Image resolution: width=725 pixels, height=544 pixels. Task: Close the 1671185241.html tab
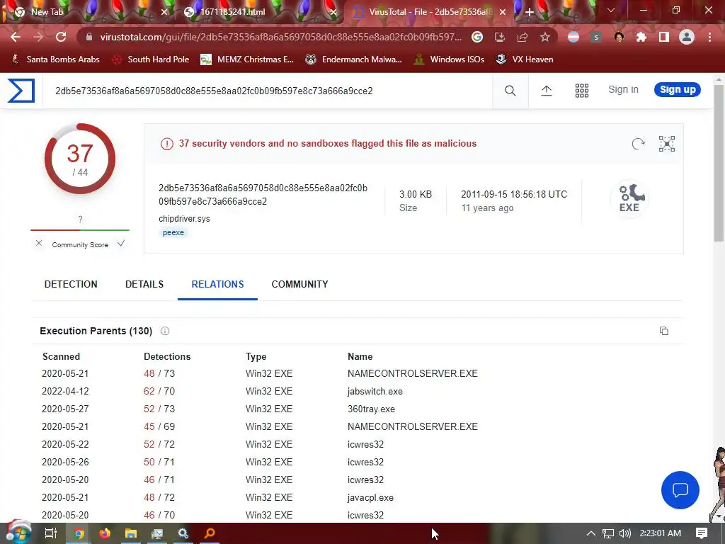click(x=333, y=13)
